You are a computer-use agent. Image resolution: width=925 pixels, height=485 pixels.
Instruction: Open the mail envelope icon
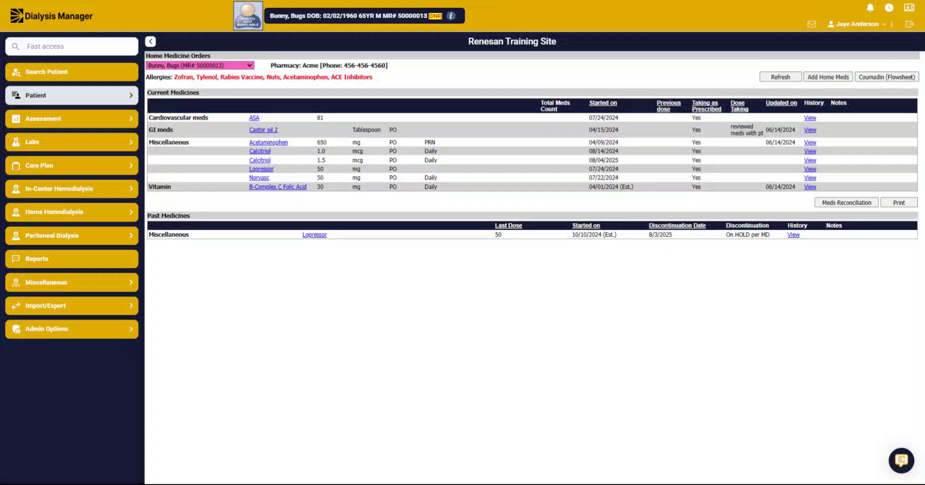811,24
